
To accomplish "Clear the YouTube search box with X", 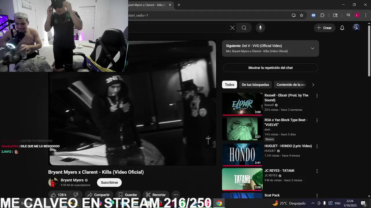I will pyautogui.click(x=232, y=28).
